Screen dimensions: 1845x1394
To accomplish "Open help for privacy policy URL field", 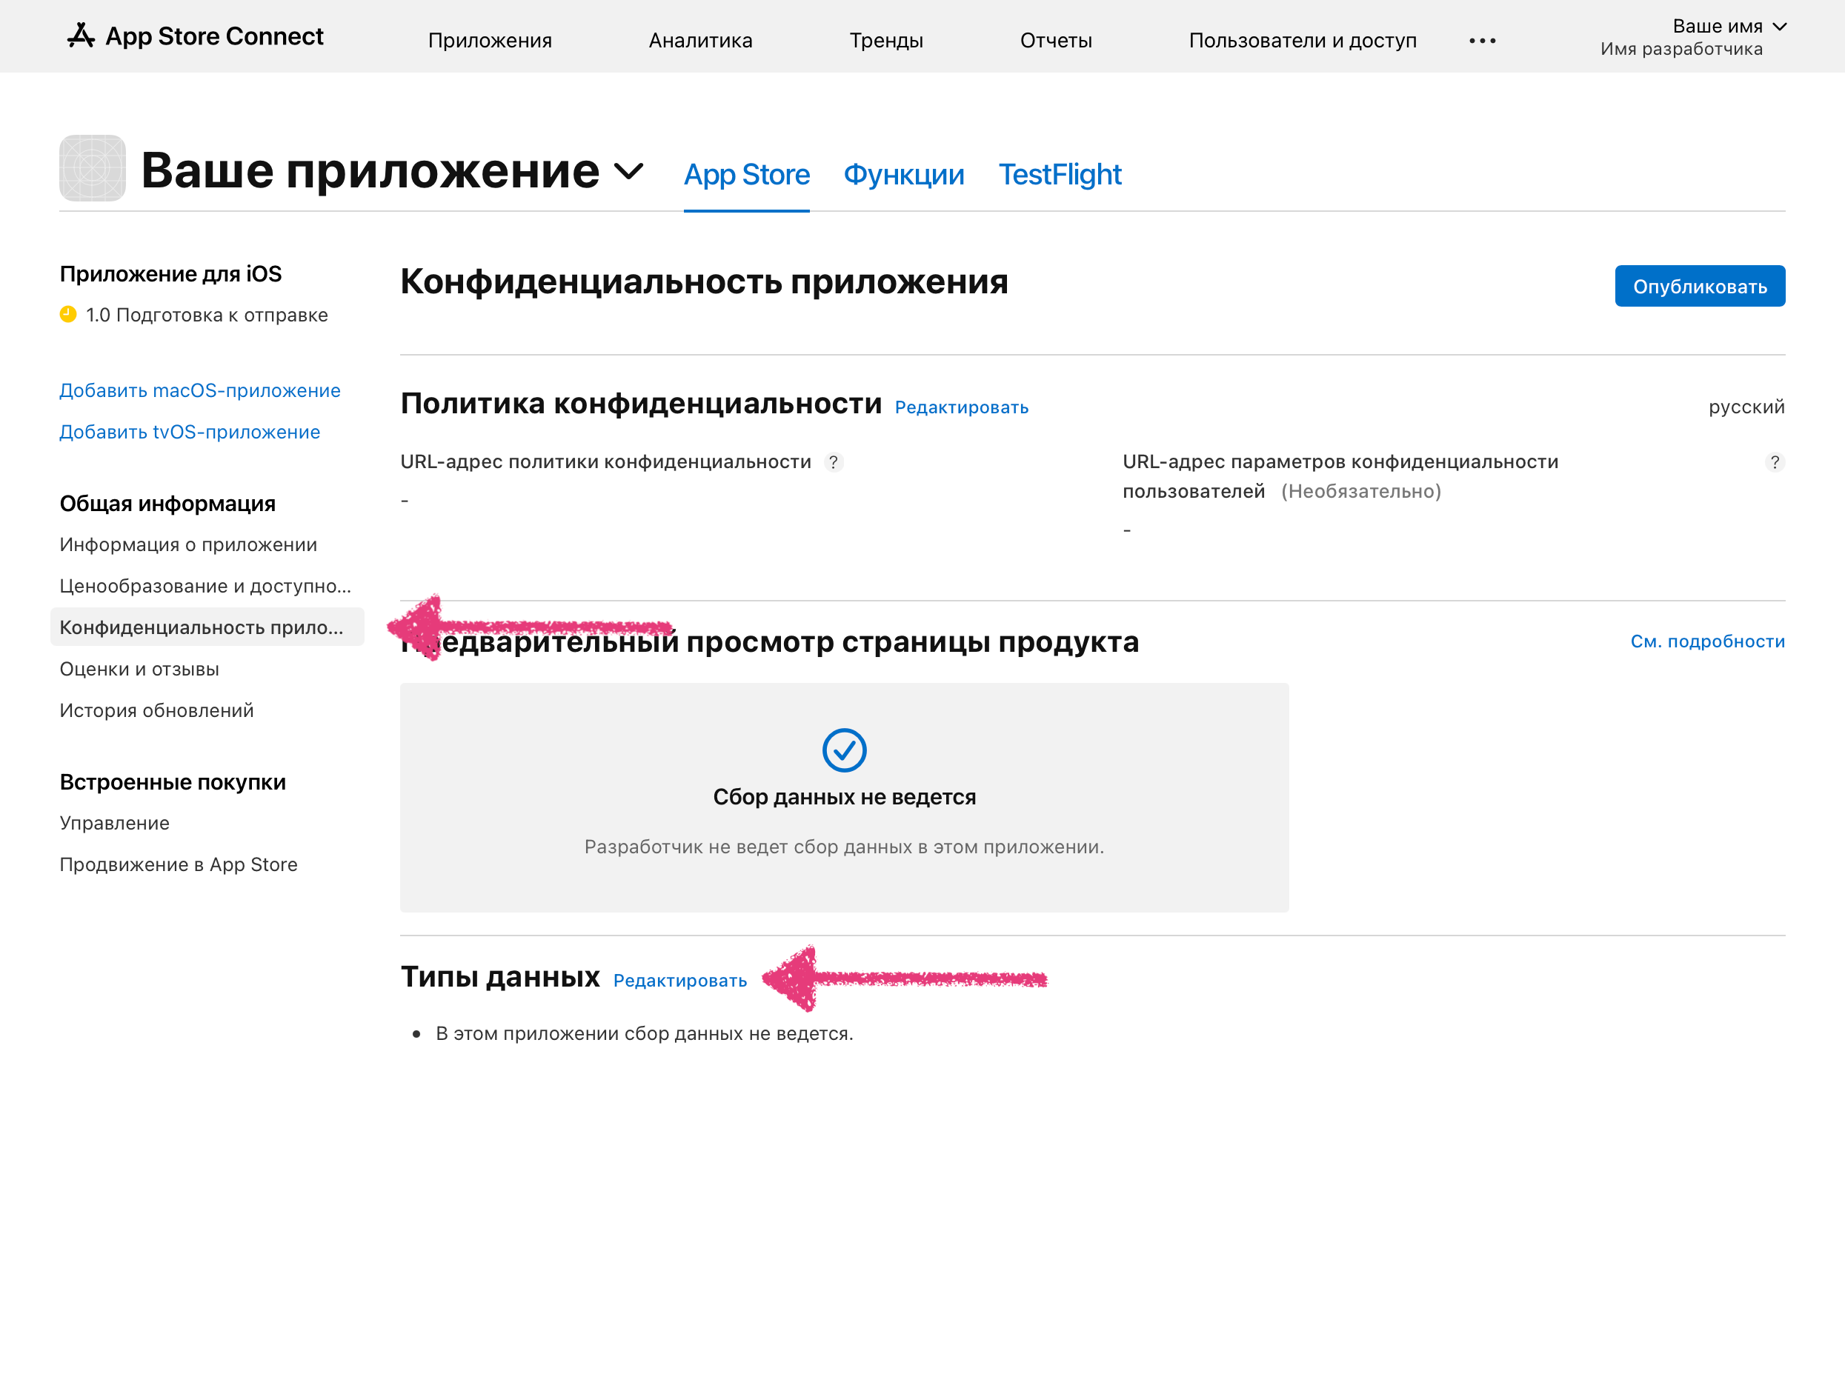I will (x=834, y=462).
